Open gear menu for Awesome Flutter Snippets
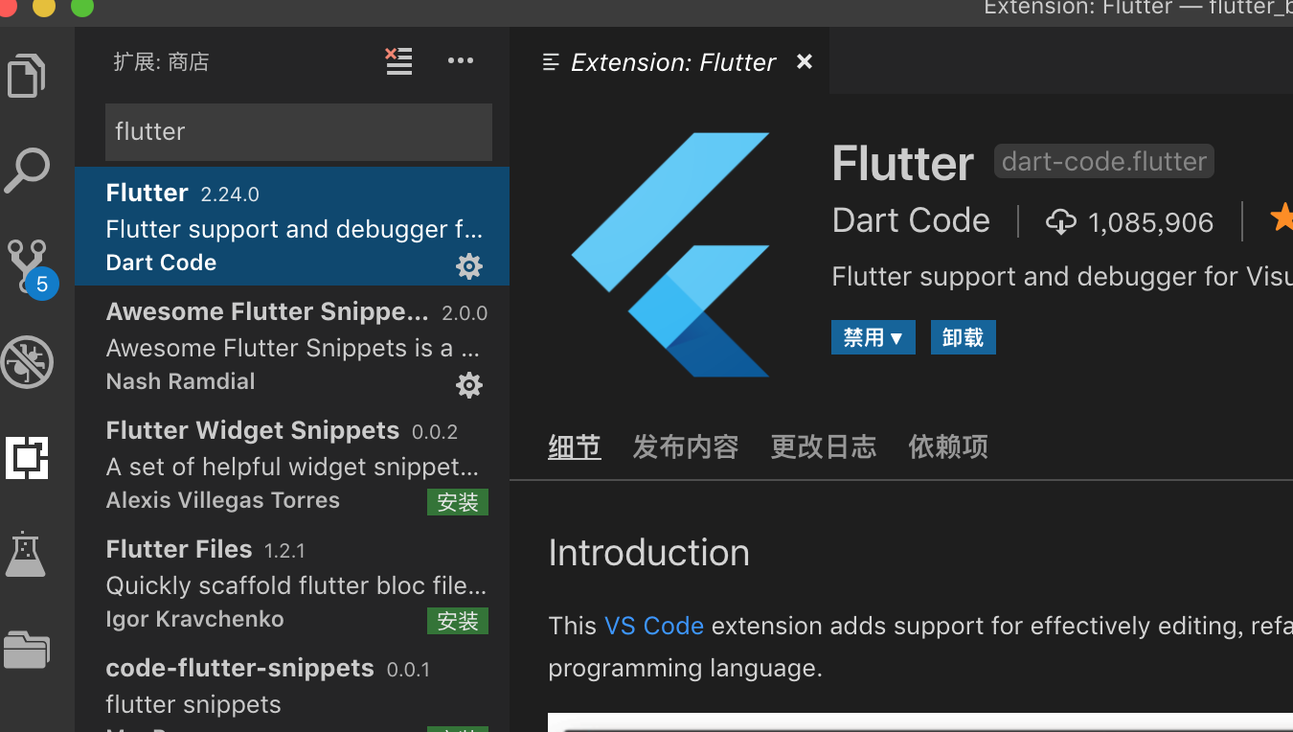 coord(469,385)
